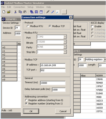The width and height of the screenshot is (106, 119).
Task: Click the app icon in the main title bar
Action: click(x=2, y=3)
